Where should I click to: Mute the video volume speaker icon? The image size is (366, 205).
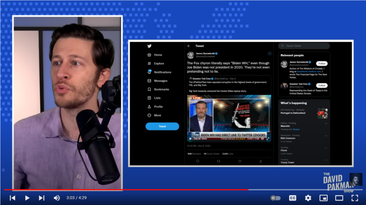click(57, 198)
